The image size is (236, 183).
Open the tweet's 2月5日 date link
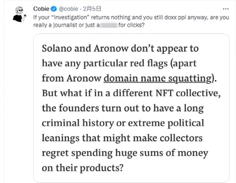92,9
